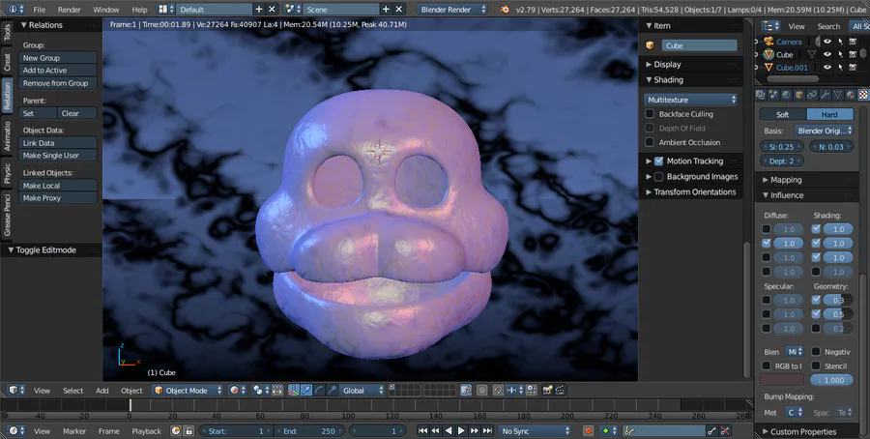This screenshot has height=439, width=870.
Task: Open the Help menu
Action: [x=139, y=10]
